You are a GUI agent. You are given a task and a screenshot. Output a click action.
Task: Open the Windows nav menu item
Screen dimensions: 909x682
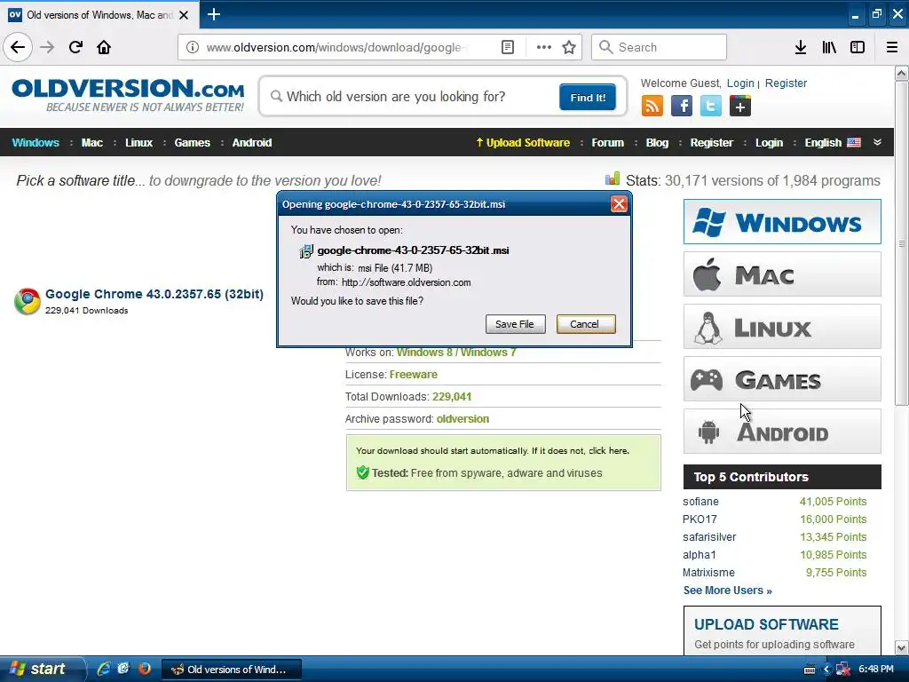[36, 143]
